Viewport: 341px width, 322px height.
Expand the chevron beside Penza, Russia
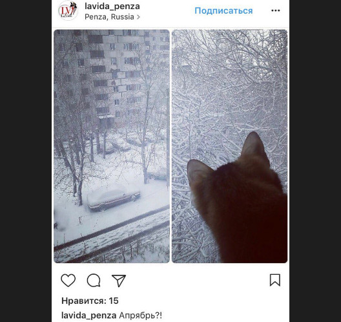(138, 17)
